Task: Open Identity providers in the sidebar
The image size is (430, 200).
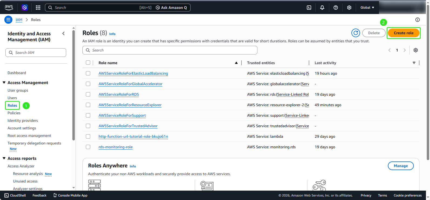Action: pyautogui.click(x=23, y=120)
